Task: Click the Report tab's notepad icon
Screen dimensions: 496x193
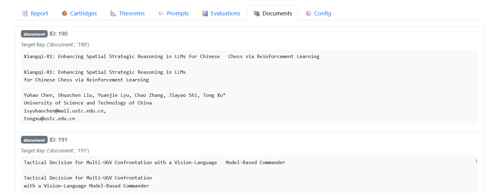Action: (25, 13)
